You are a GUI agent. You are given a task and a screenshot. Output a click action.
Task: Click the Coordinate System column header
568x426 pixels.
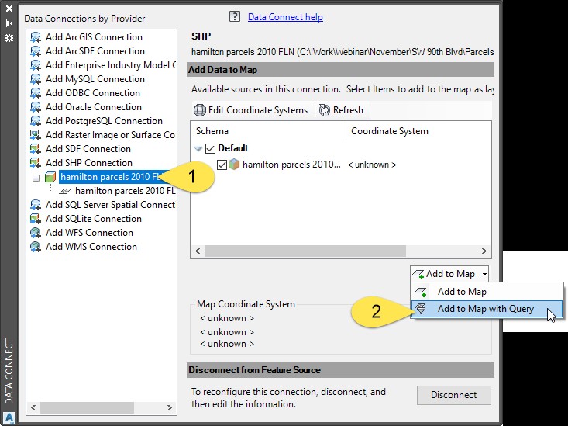click(418, 131)
